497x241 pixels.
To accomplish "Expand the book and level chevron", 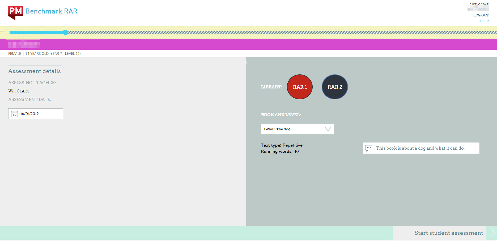I will pyautogui.click(x=328, y=129).
